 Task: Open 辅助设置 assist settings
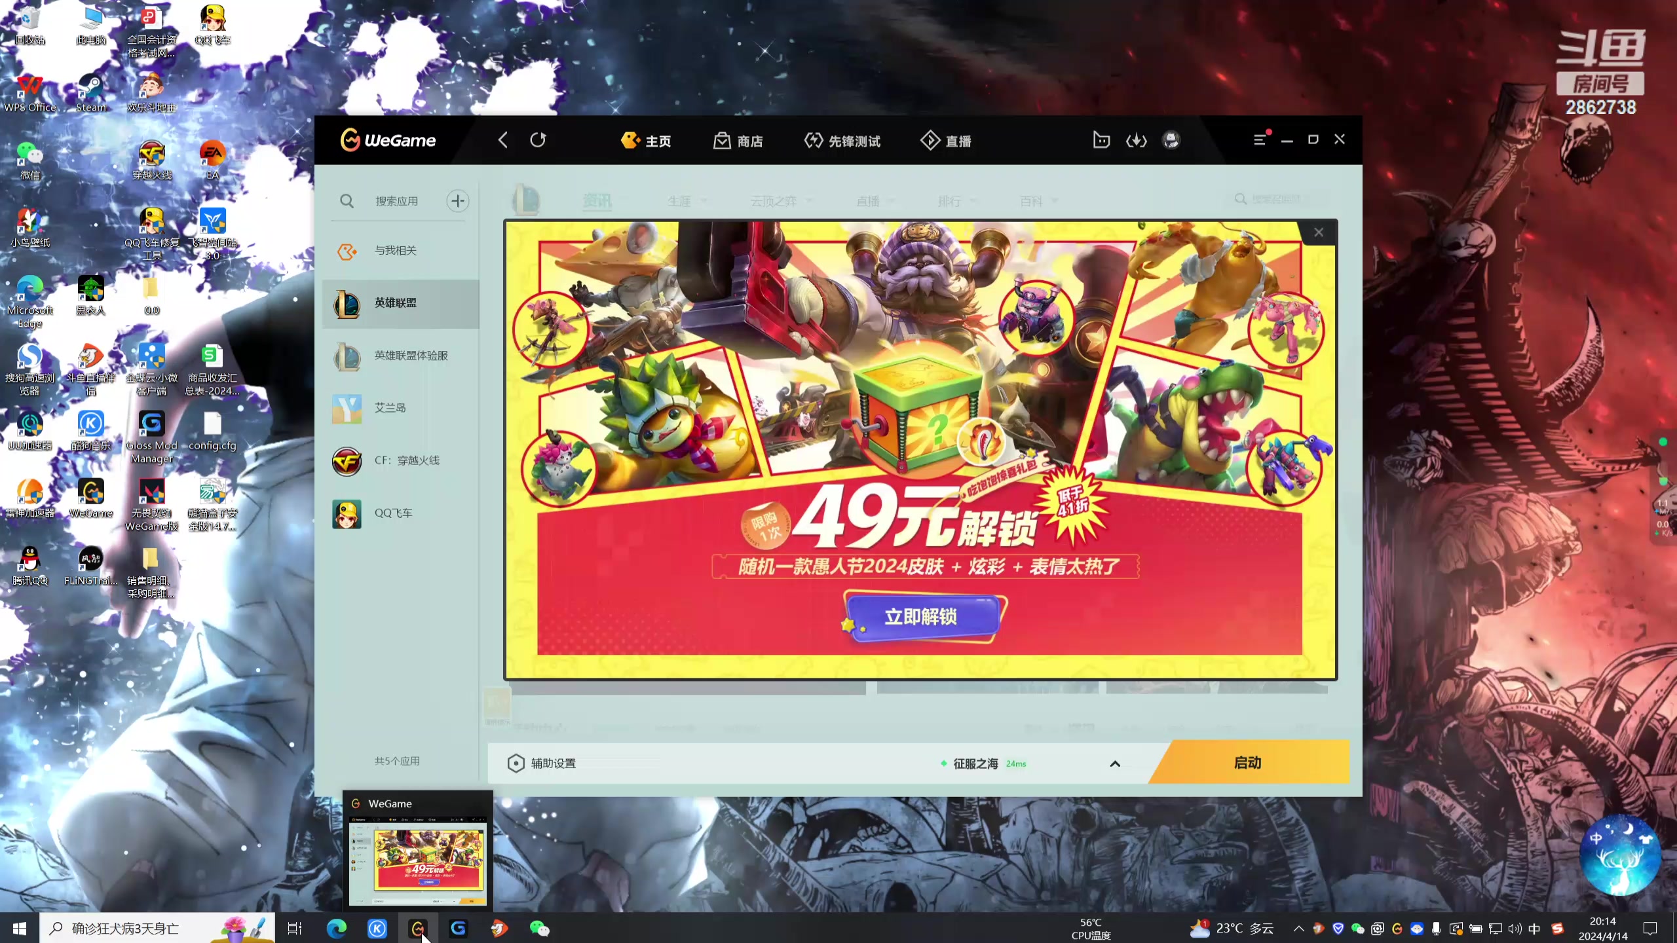tap(542, 764)
